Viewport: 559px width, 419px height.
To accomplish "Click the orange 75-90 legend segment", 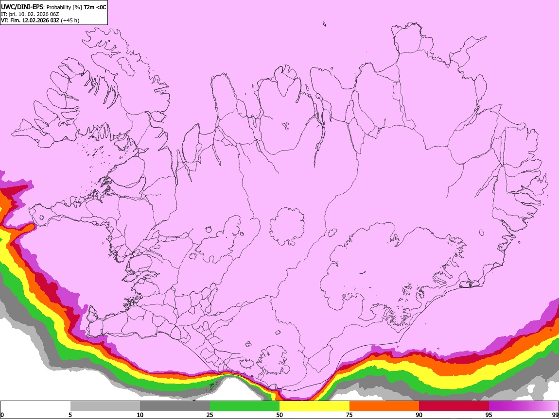I will 384,406.
